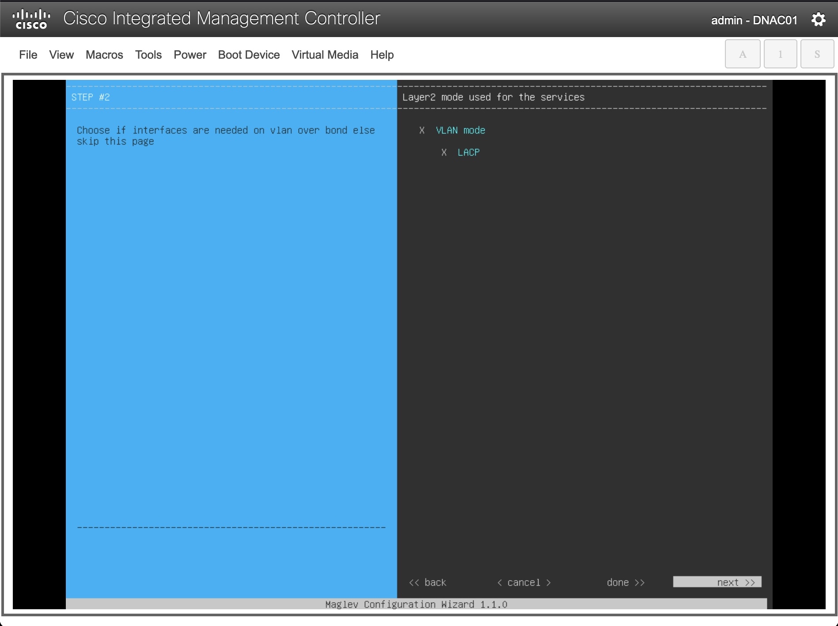This screenshot has width=838, height=626.
Task: Expand the Macros menu
Action: (x=104, y=55)
